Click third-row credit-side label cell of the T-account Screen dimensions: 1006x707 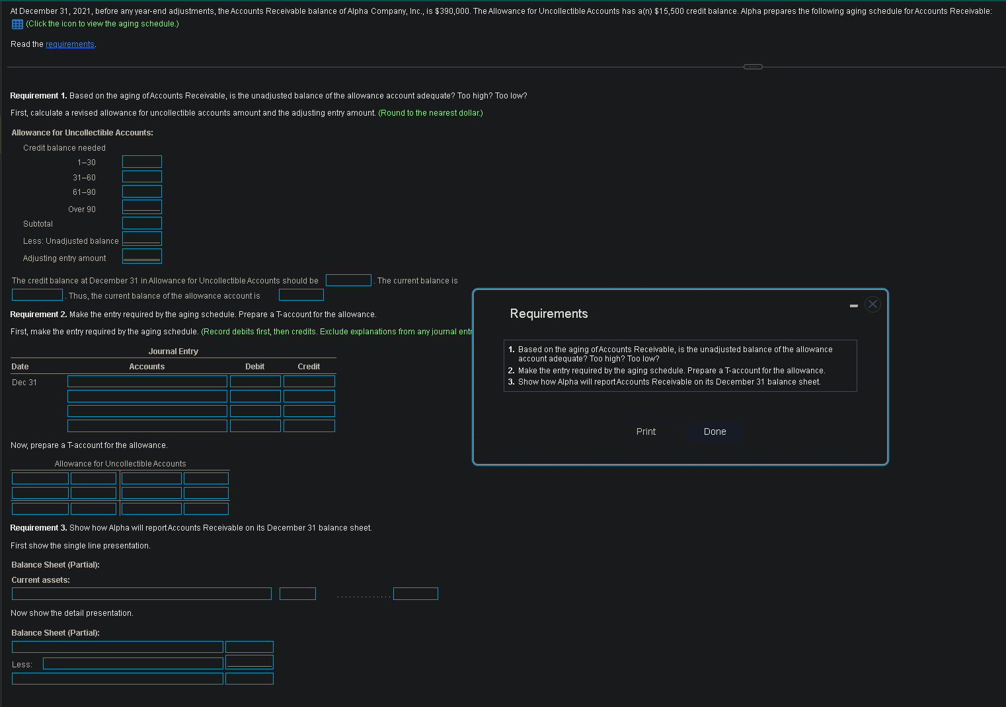coord(151,509)
